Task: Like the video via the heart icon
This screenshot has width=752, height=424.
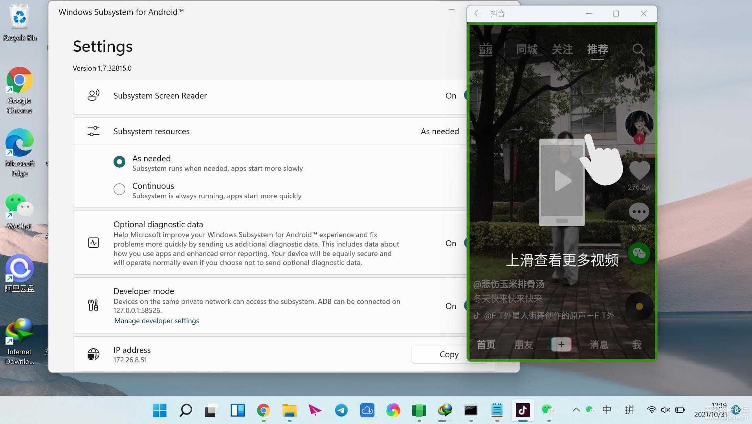Action: click(x=639, y=170)
